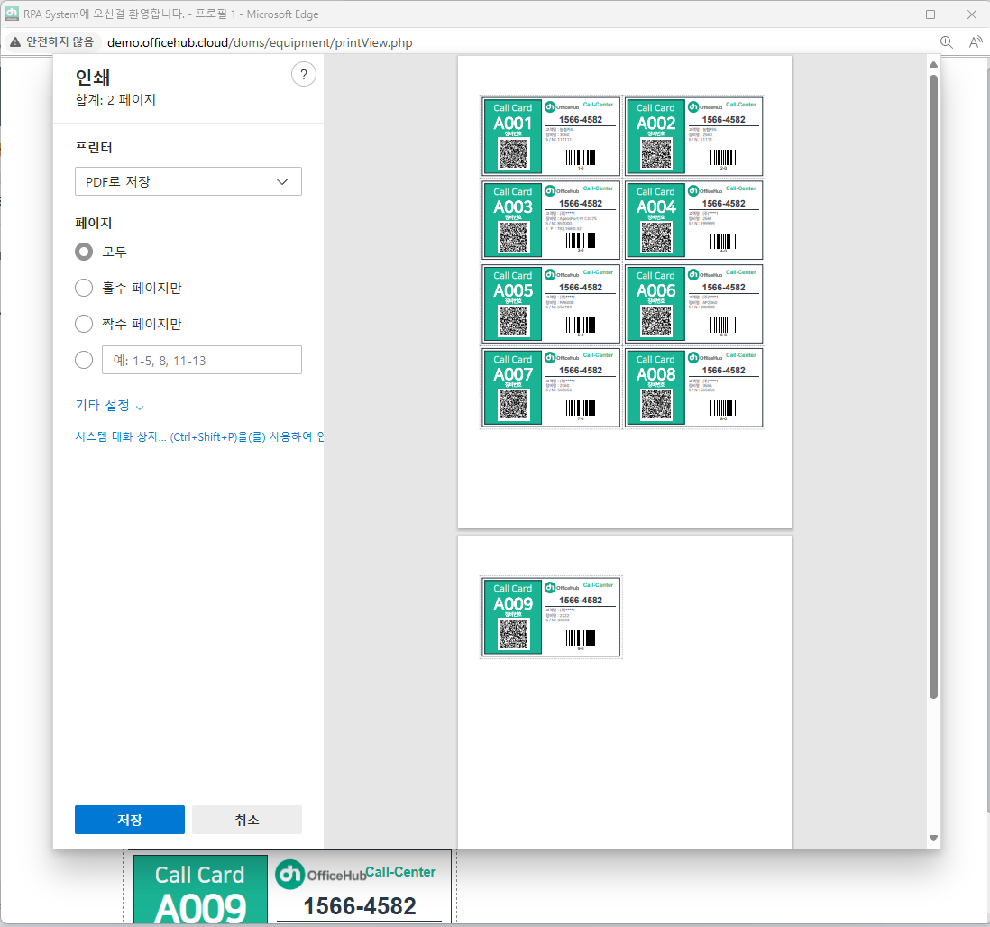The width and height of the screenshot is (990, 927).
Task: Click the address bar URL
Action: 260,42
